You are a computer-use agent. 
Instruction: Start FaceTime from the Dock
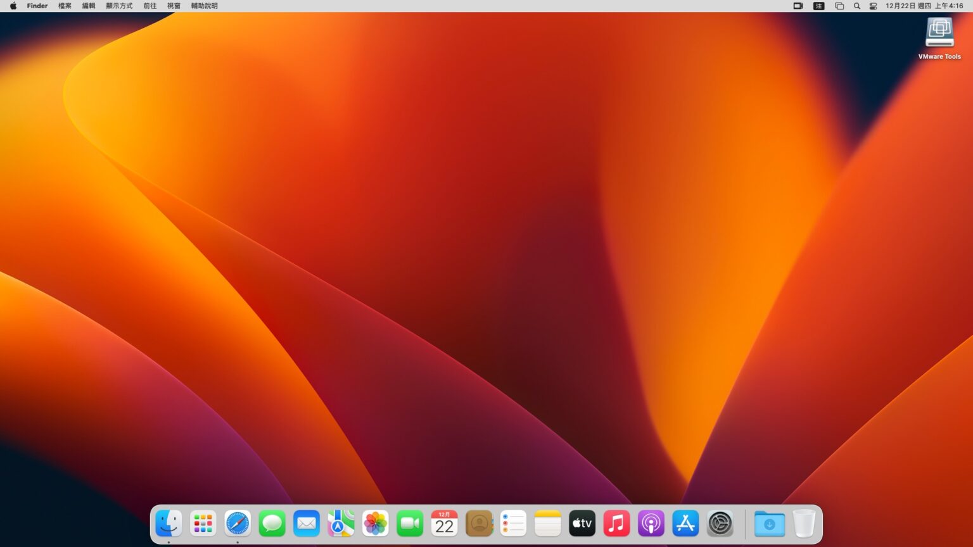[410, 524]
